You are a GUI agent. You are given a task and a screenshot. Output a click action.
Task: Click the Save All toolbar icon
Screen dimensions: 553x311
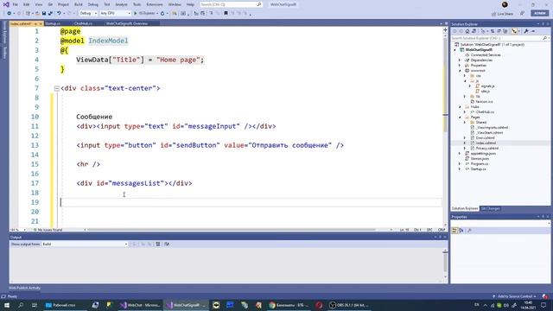[x=50, y=14]
